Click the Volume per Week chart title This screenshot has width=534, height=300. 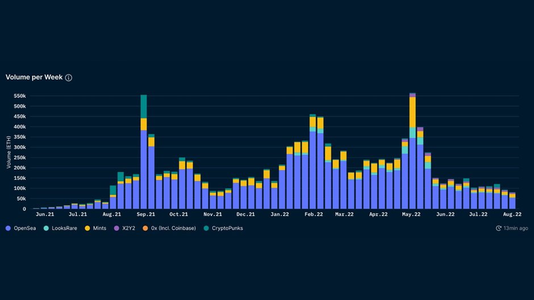(x=34, y=77)
